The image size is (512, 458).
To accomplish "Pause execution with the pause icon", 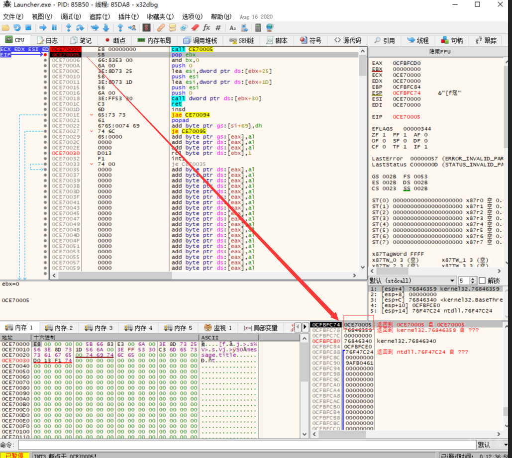I will coord(54,28).
